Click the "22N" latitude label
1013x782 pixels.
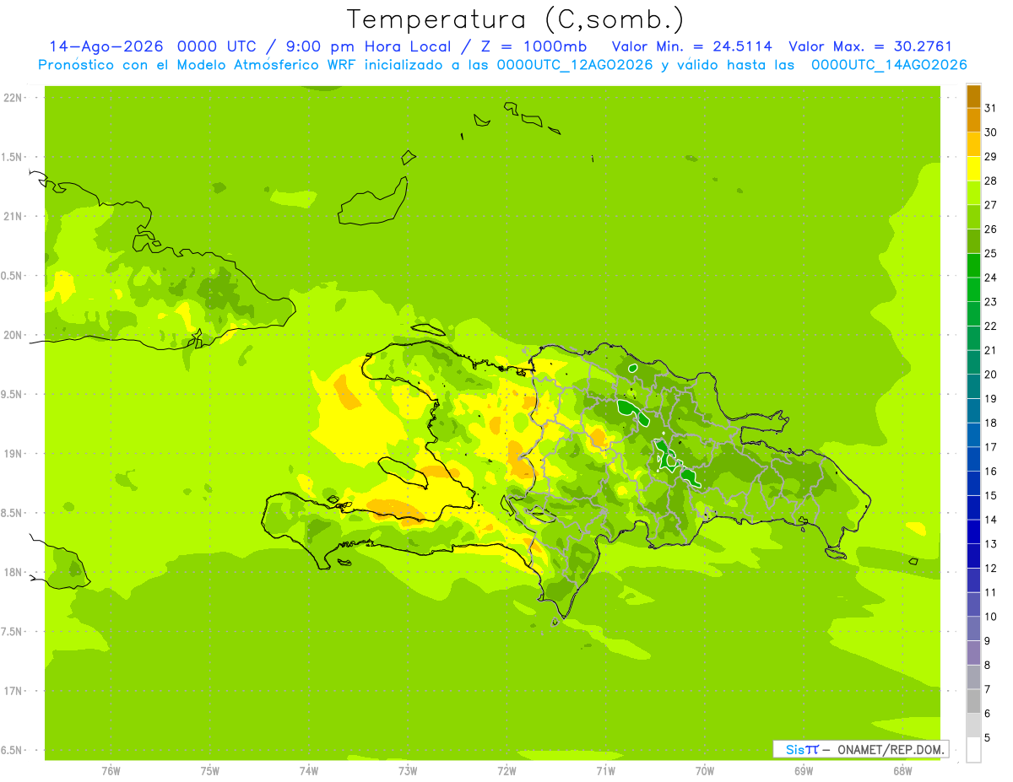point(12,97)
